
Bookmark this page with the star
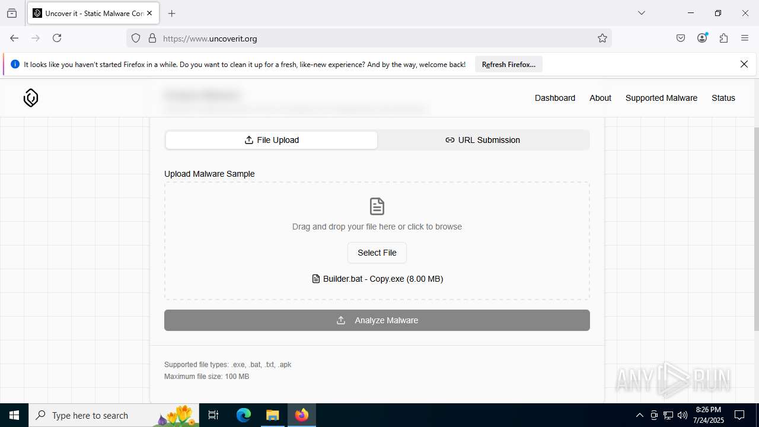pyautogui.click(x=602, y=38)
